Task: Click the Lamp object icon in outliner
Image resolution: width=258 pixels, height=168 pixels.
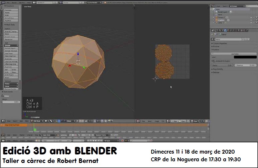Action: 217,23
